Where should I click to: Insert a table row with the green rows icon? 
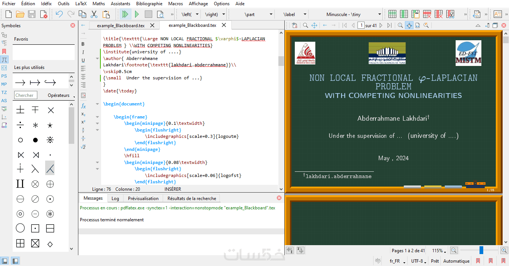pyautogui.click(x=392, y=15)
